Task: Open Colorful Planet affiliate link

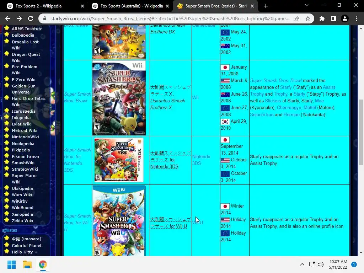Action: click(x=27, y=245)
